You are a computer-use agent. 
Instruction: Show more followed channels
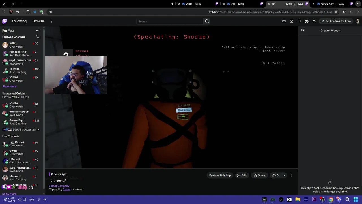tap(9, 86)
